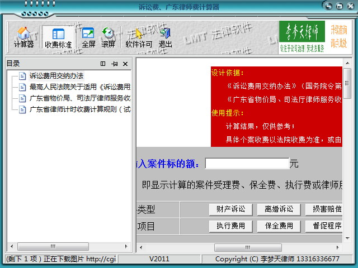Click the 案件标的额 amount input field
The image size is (358, 268).
(x=247, y=164)
